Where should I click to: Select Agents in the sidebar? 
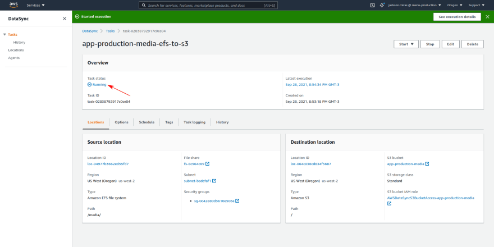pos(14,58)
